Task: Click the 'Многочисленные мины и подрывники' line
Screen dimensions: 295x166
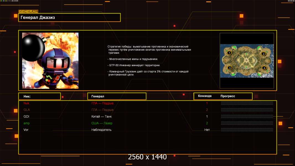Action: pos(133,59)
